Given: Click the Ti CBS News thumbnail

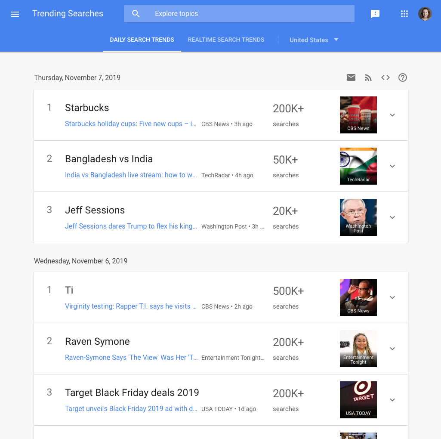Looking at the screenshot, I should (x=358, y=297).
